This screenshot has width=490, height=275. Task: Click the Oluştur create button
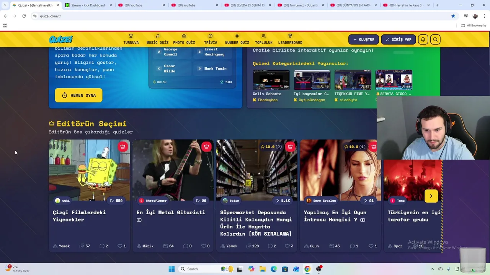coord(364,39)
